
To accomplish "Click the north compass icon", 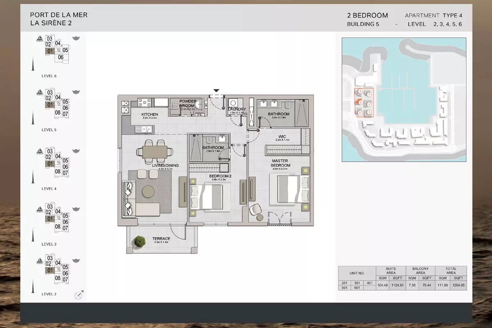I will (78, 295).
